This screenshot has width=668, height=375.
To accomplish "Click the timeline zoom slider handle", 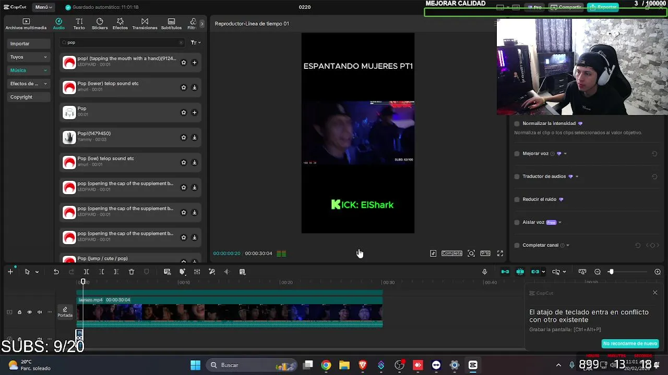I will [x=611, y=272].
